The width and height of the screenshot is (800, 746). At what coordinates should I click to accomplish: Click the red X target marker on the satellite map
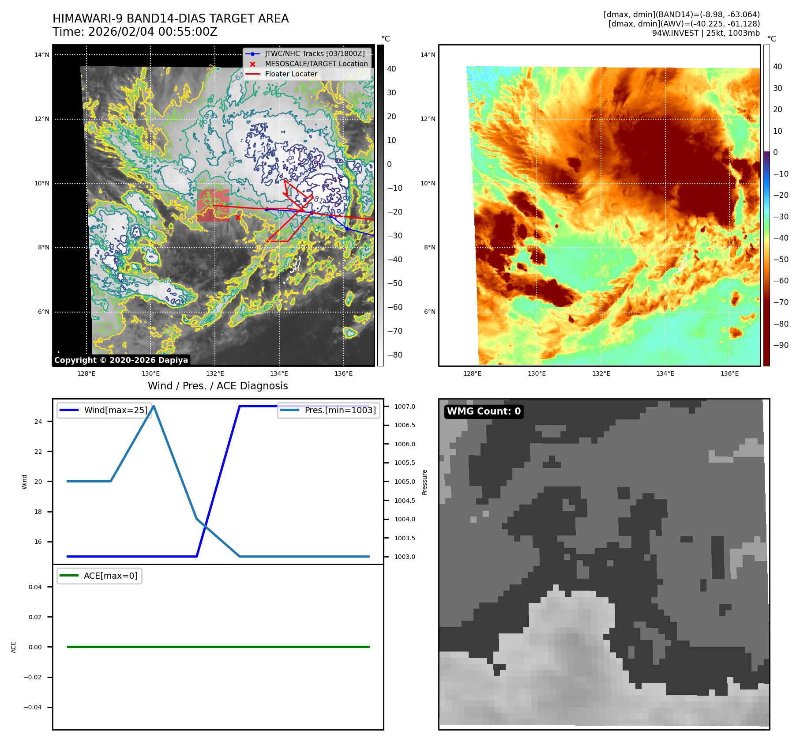238,217
